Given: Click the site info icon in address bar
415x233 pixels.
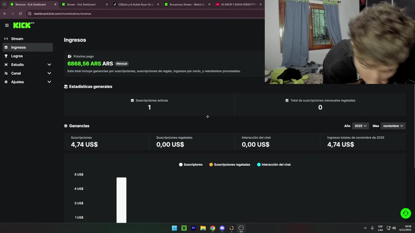Looking at the screenshot, I should (x=30, y=14).
